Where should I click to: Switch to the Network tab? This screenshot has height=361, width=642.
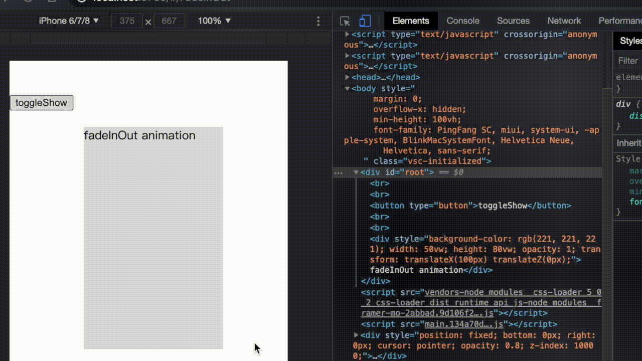click(564, 21)
